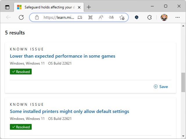
Task: Click Windows, Windows 11 under printers issue
Action: tap(27, 119)
